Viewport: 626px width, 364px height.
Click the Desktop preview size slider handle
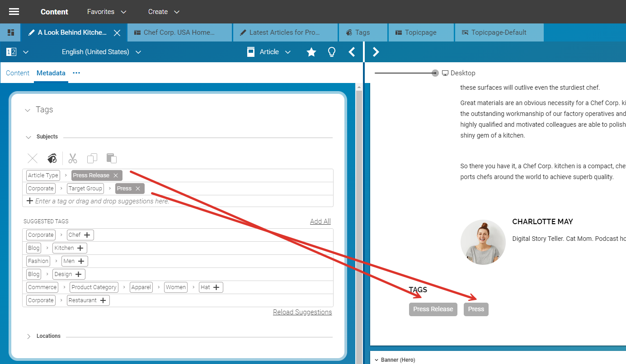[x=435, y=73]
